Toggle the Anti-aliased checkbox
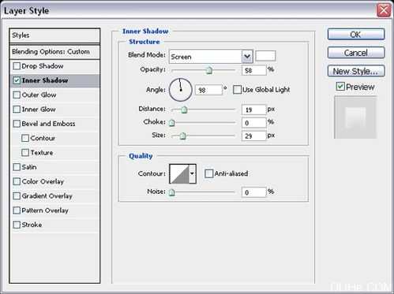Viewport: 394px width, 294px height. click(x=208, y=173)
